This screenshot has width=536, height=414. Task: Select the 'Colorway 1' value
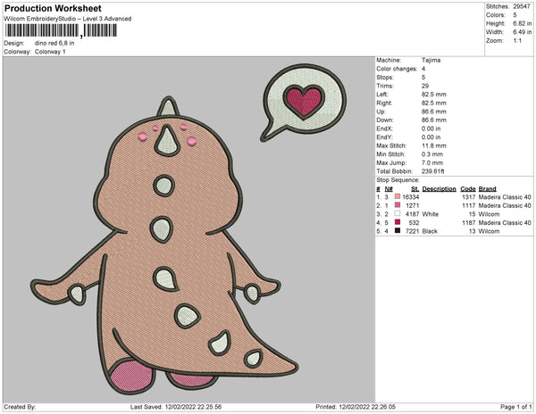click(x=50, y=52)
